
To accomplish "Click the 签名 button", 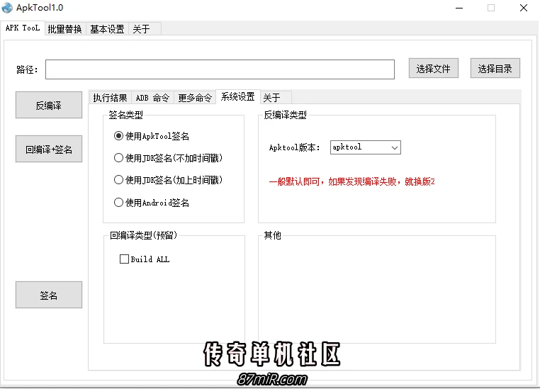I will point(49,295).
